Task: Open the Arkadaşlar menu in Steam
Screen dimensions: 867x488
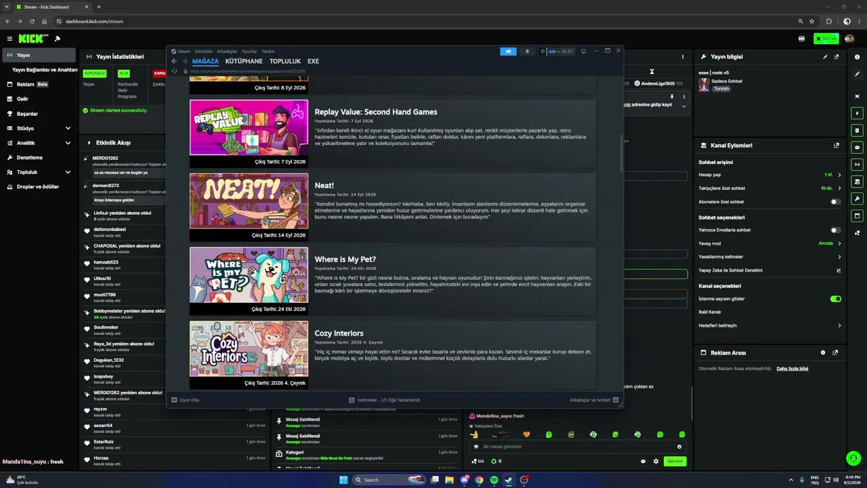Action: point(227,52)
